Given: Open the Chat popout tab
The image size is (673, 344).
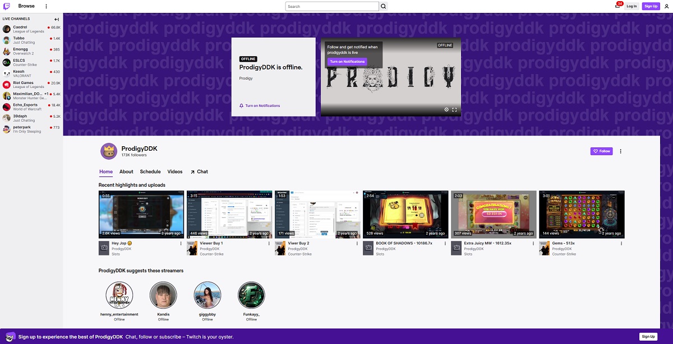Looking at the screenshot, I should (199, 171).
